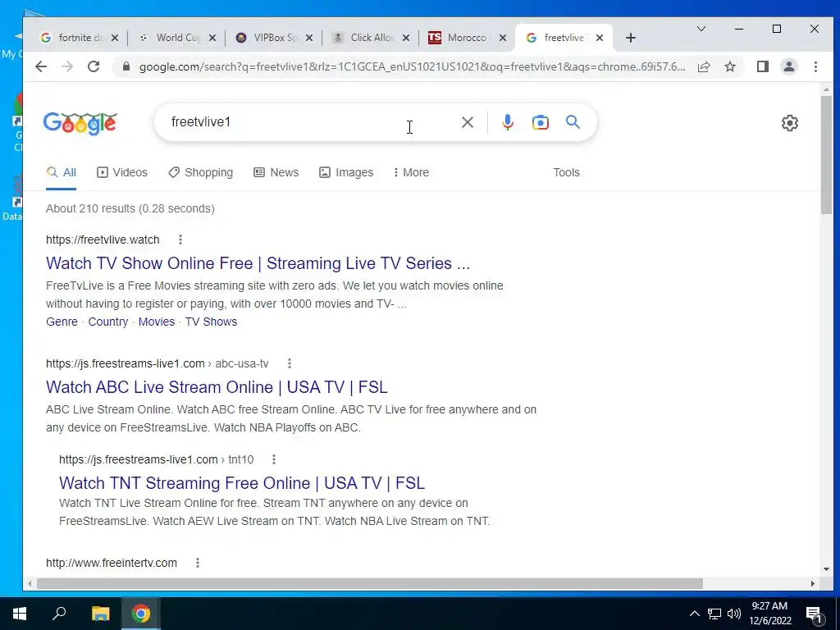Reload the current page

(94, 66)
